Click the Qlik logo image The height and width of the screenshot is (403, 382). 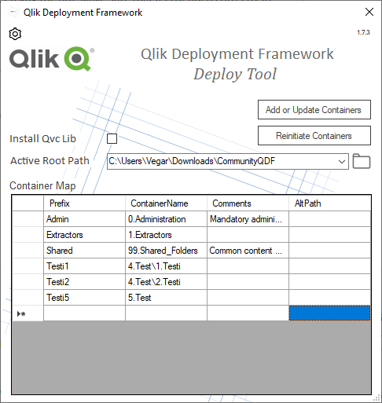tap(52, 59)
